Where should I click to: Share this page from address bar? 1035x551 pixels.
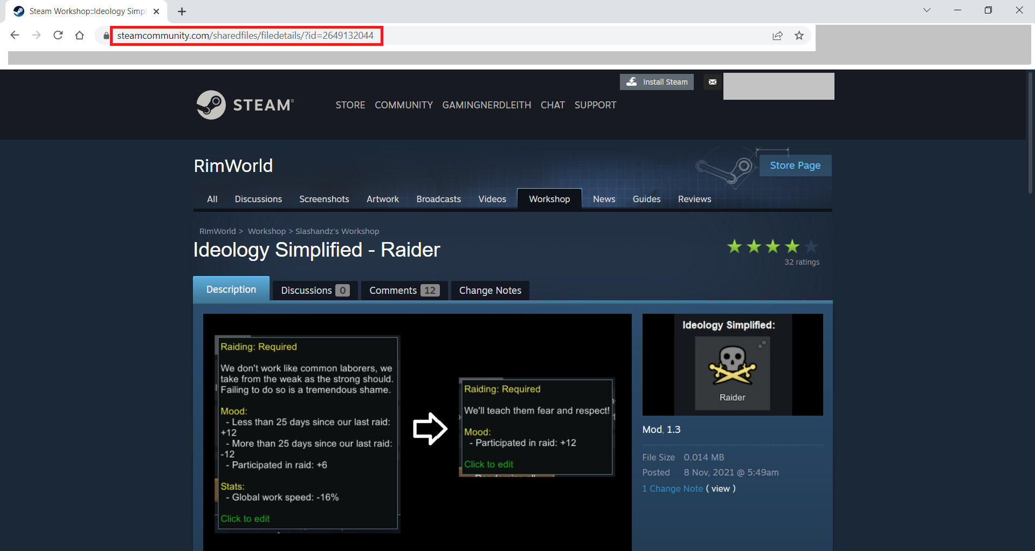click(777, 36)
